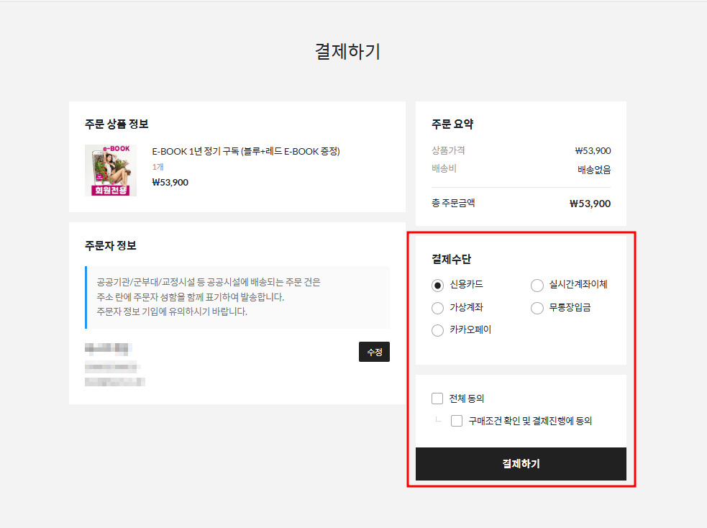This screenshot has height=528, width=707.
Task: Click the 배송비 label
Action: click(444, 168)
